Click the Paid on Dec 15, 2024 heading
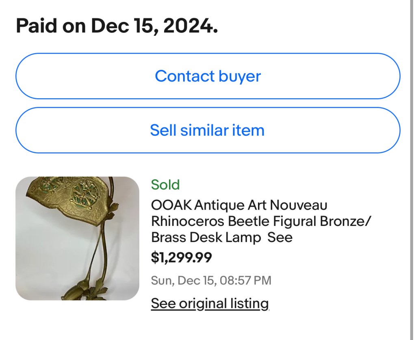This screenshot has width=416, height=340. tap(117, 26)
